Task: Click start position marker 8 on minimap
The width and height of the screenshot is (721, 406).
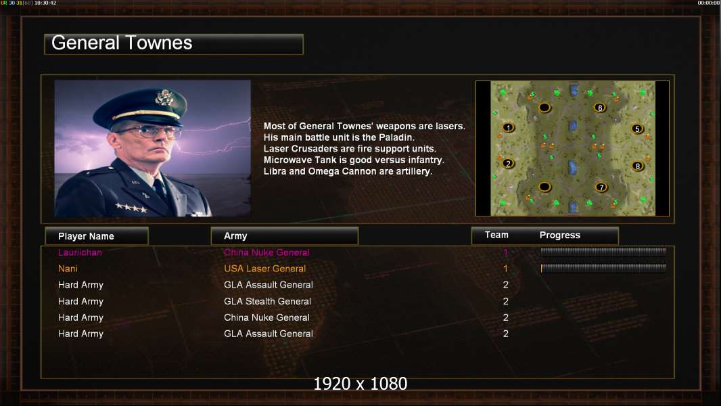Action: pos(637,166)
